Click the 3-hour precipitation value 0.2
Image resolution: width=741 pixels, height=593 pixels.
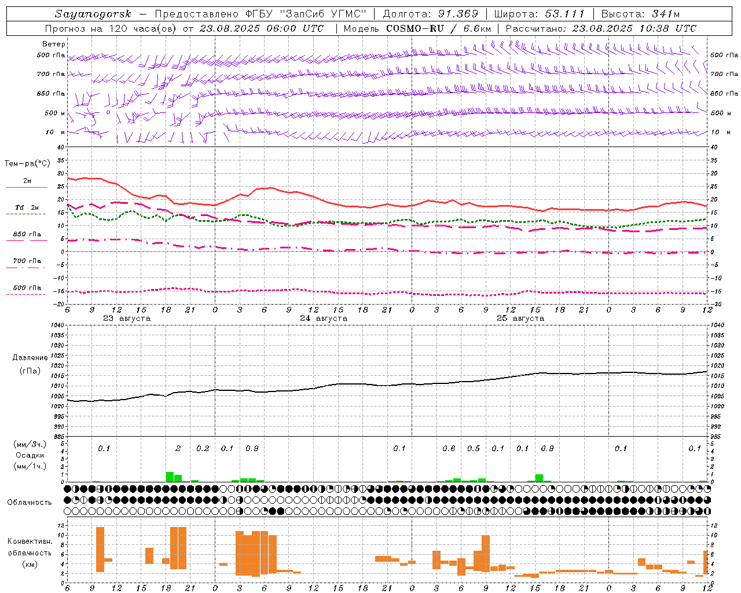[203, 449]
